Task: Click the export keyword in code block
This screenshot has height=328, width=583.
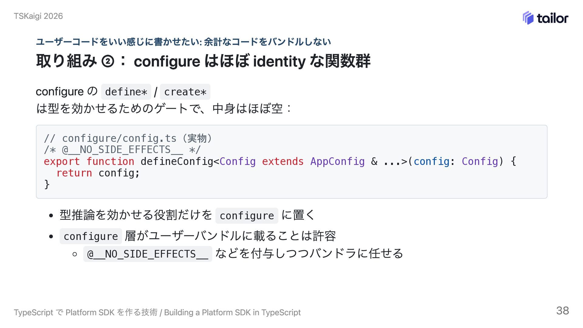Action: point(62,161)
